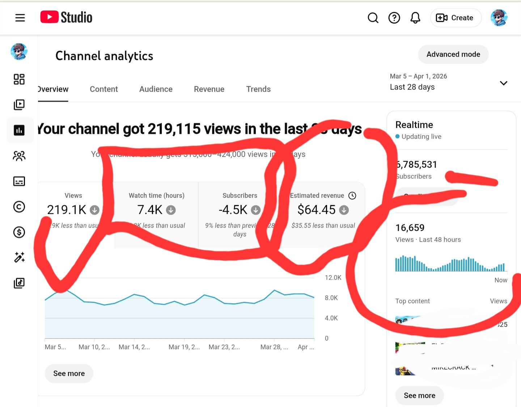Switch to the Revenue tab
Screen dimensions: 521x407
(x=209, y=89)
